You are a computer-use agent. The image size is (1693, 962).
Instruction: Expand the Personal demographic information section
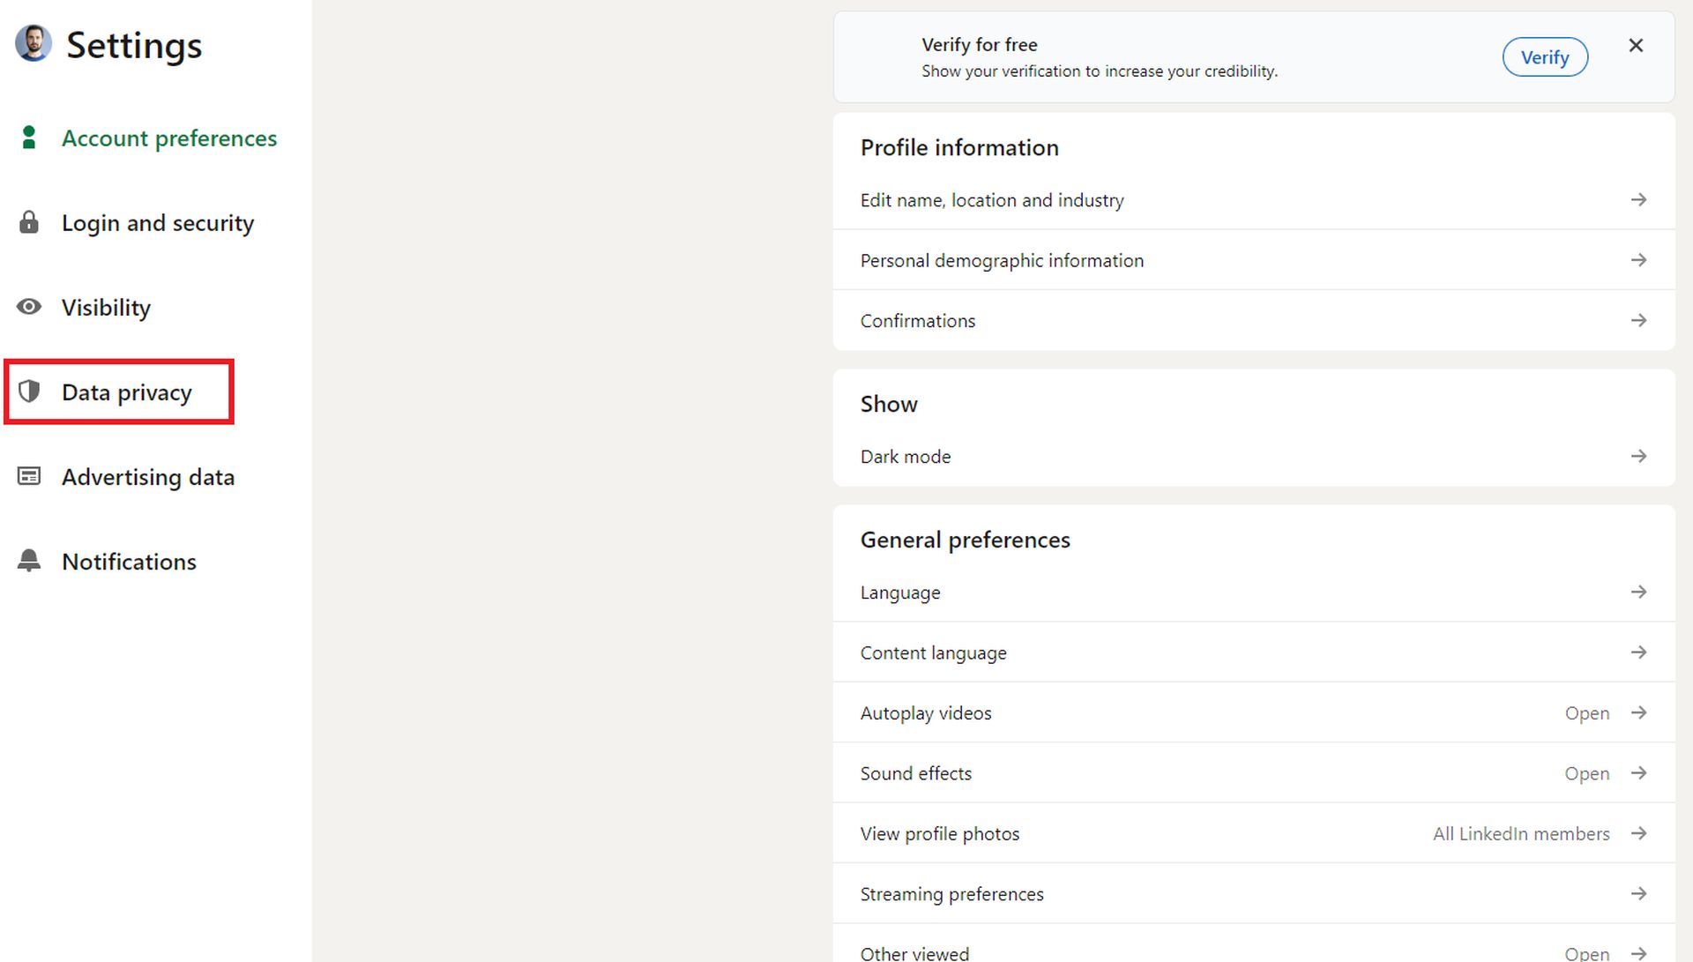click(x=1255, y=259)
